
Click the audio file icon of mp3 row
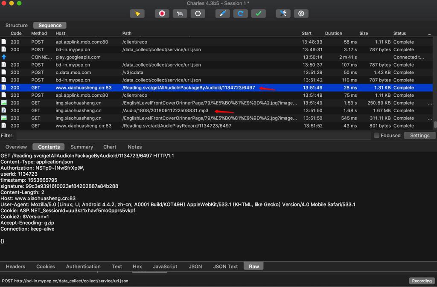[4, 110]
